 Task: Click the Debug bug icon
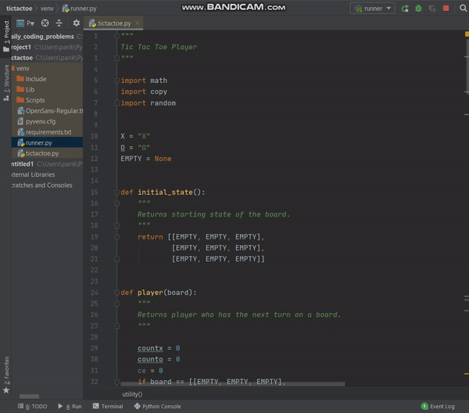(418, 9)
